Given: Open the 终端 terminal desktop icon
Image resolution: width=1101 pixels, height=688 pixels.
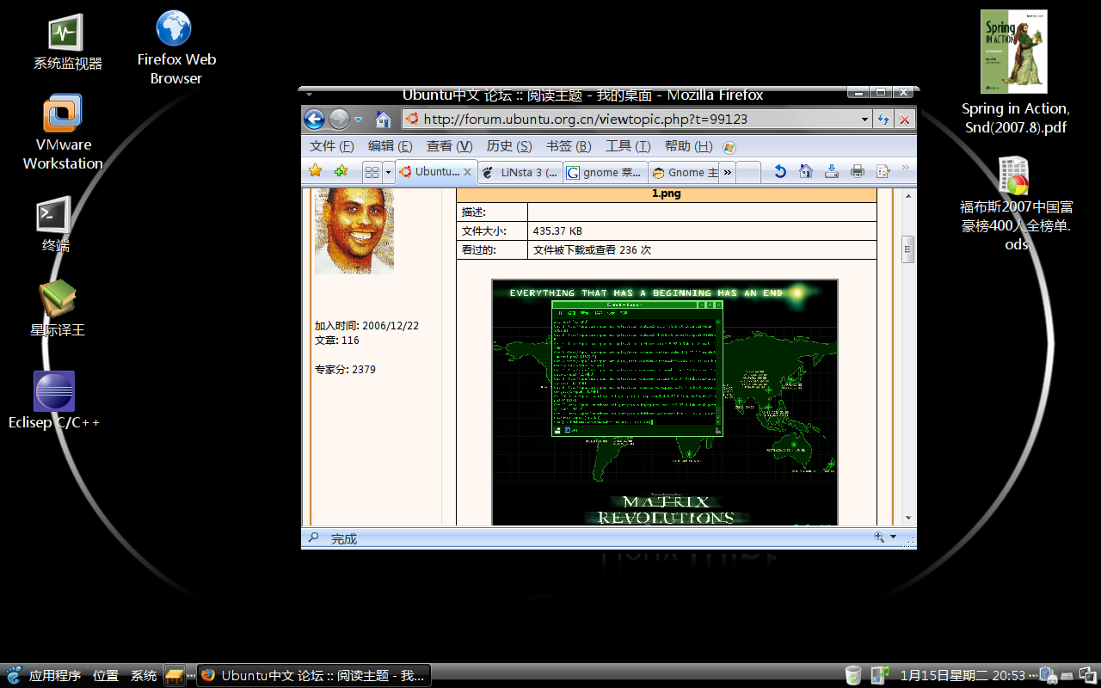Looking at the screenshot, I should pos(55,224).
